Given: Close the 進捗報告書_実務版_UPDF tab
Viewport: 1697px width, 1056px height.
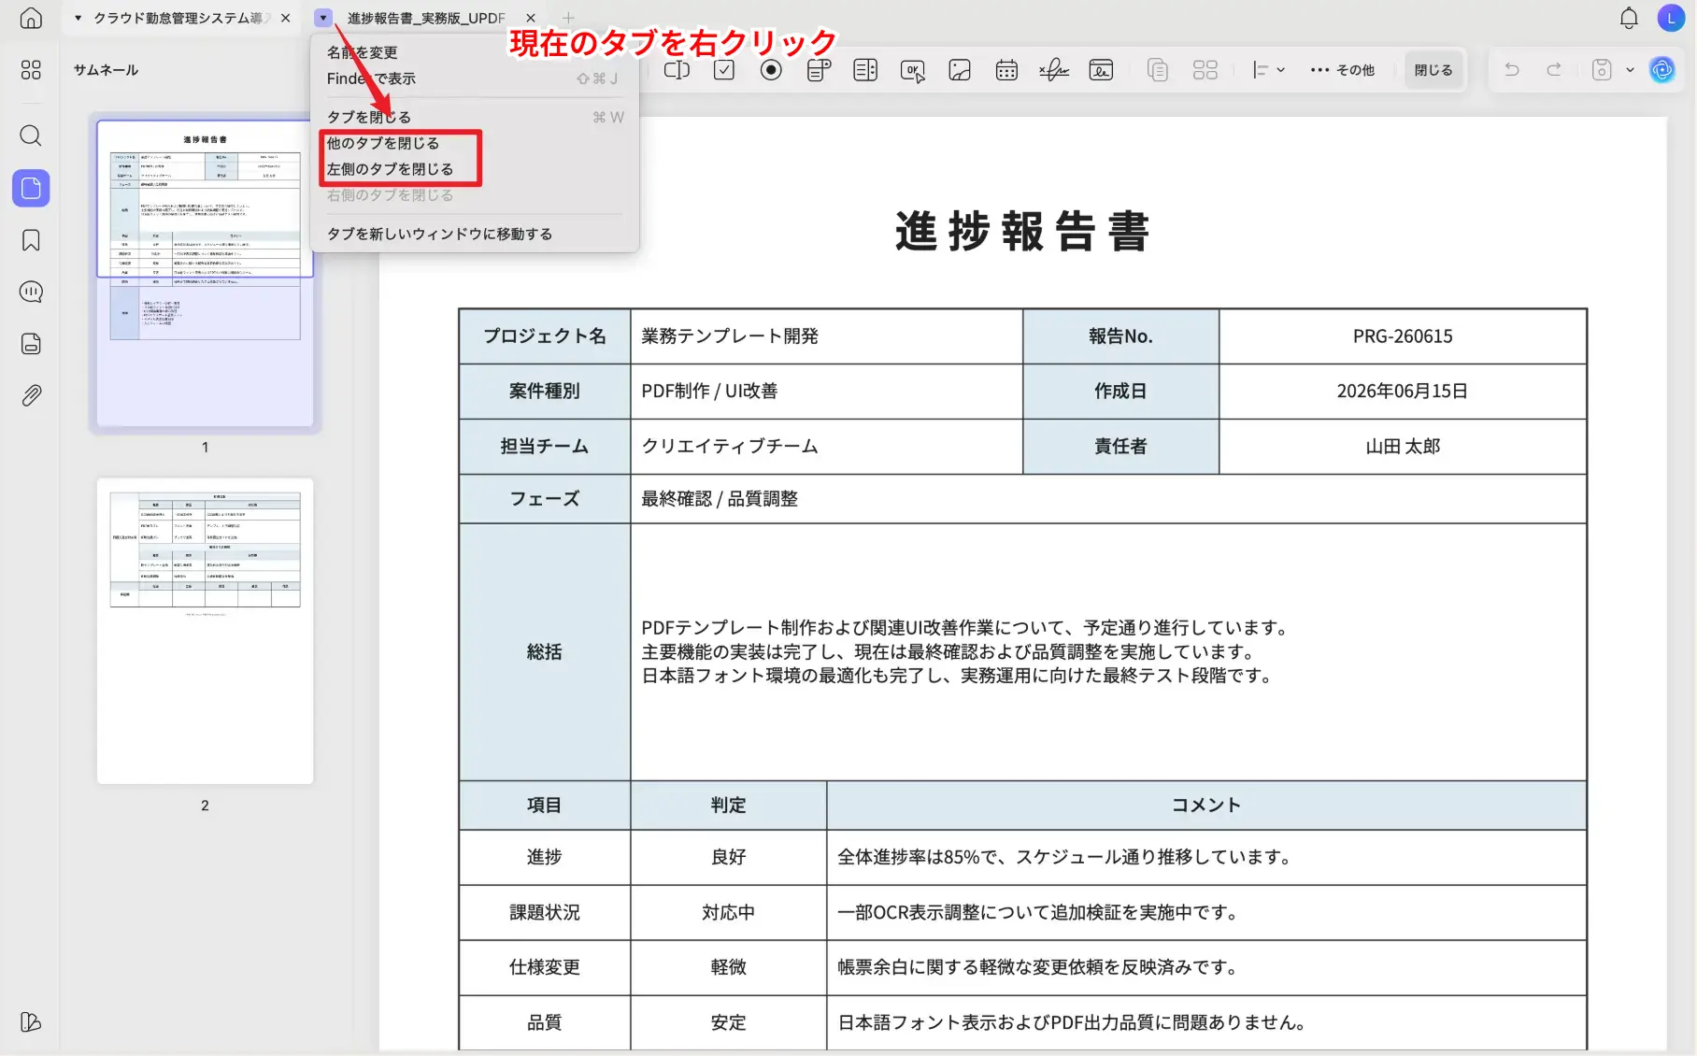Looking at the screenshot, I should pyautogui.click(x=531, y=18).
